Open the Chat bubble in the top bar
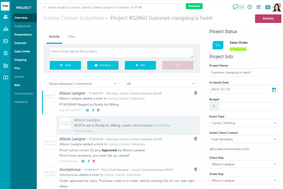The width and height of the screenshot is (283, 189). (238, 7)
